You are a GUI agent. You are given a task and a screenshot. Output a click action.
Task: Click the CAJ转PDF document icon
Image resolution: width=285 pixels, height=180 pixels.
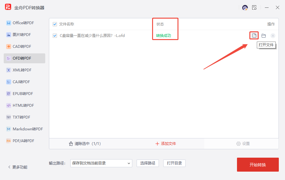point(9,82)
